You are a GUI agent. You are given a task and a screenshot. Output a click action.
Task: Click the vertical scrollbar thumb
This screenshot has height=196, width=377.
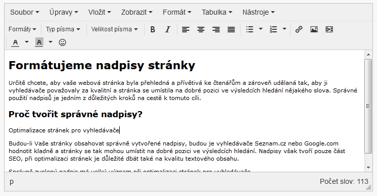(368, 106)
